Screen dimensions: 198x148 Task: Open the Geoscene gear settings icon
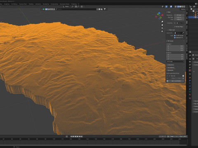pos(183,76)
